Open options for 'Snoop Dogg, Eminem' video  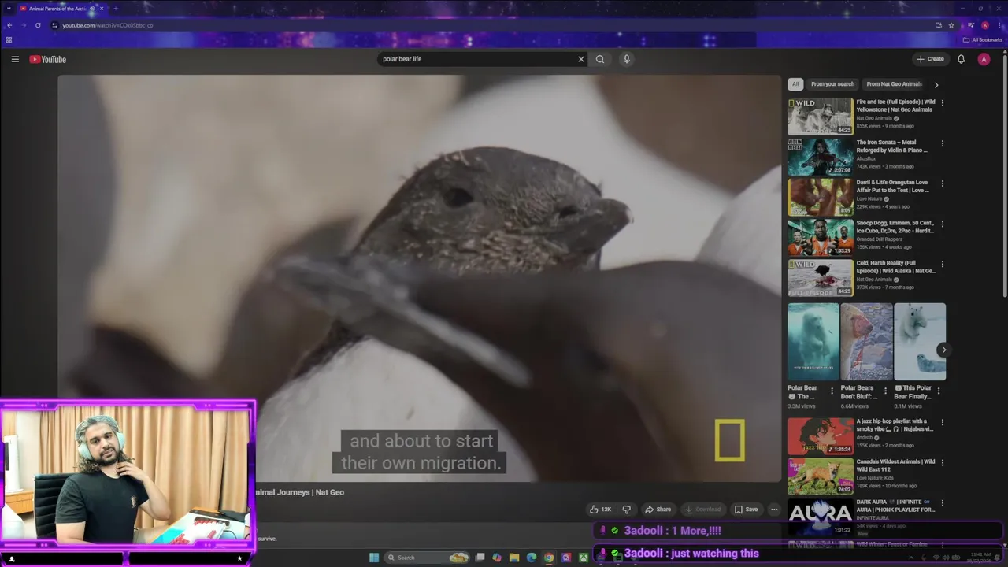point(943,224)
